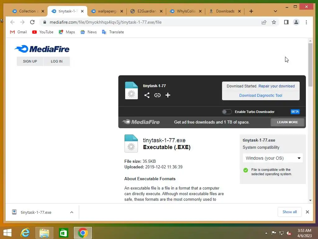The width and height of the screenshot is (318, 239).
Task: Copy link to tinytask-1-77 file
Action: [x=157, y=95]
